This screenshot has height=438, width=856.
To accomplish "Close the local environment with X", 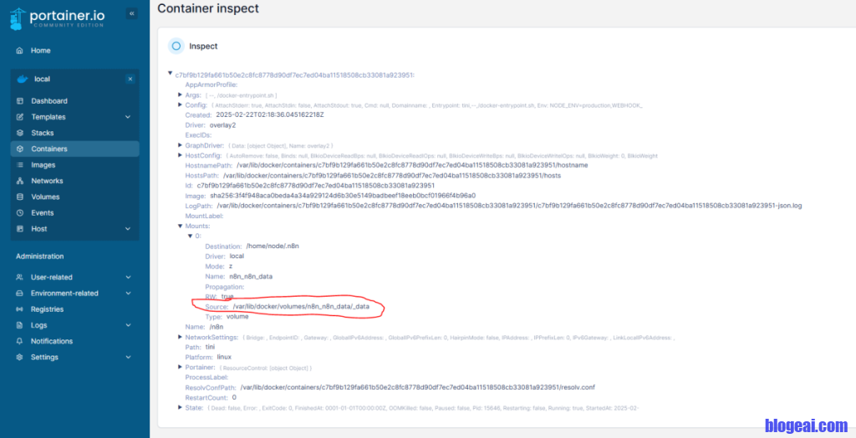I will pyautogui.click(x=130, y=79).
